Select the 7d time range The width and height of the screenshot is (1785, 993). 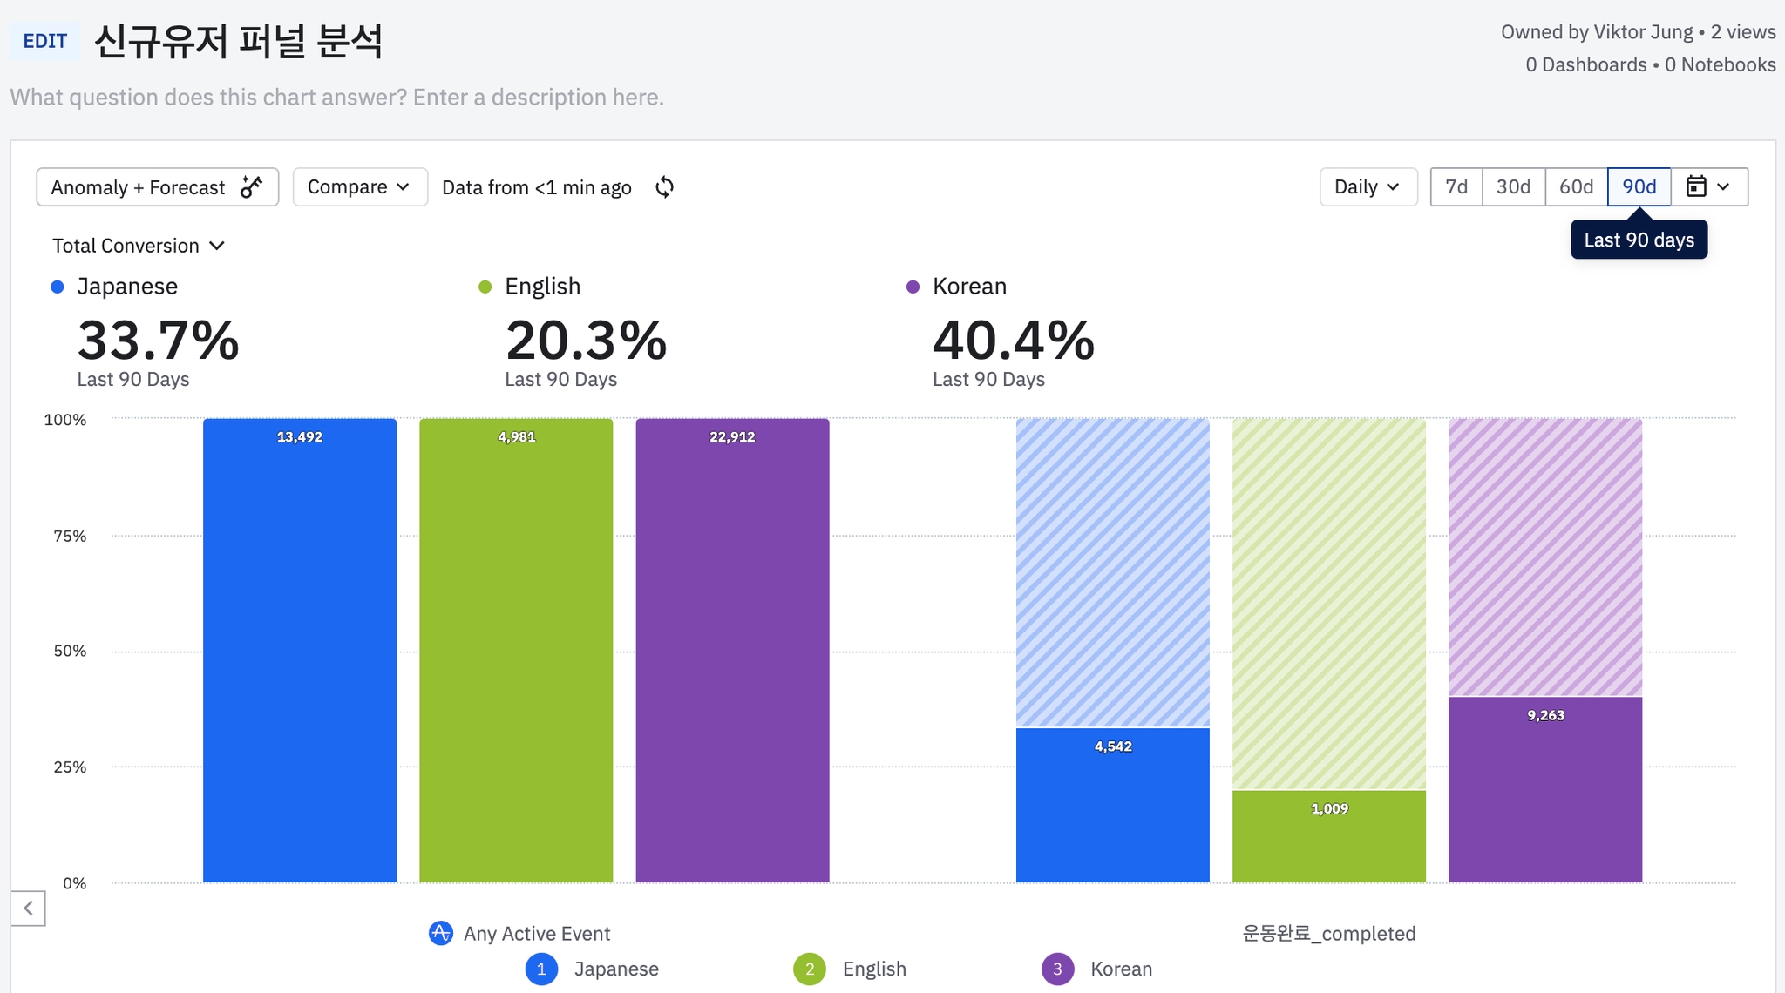point(1456,186)
